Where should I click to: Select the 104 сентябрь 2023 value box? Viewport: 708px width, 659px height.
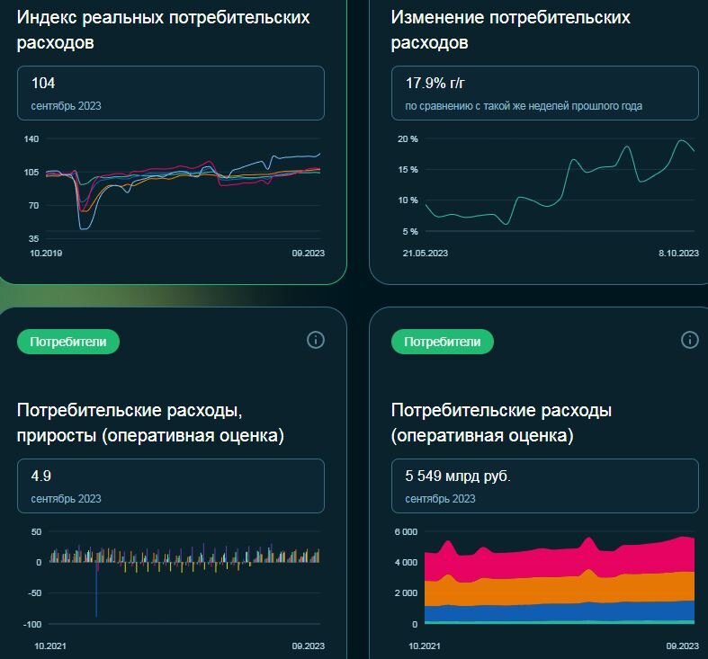tap(171, 93)
